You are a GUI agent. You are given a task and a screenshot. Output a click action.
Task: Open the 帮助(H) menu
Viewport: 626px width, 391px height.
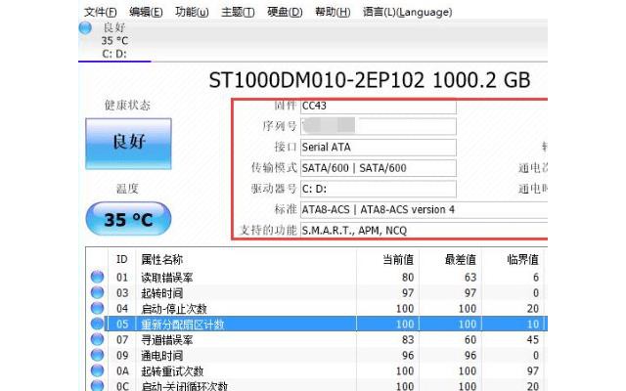point(333,12)
